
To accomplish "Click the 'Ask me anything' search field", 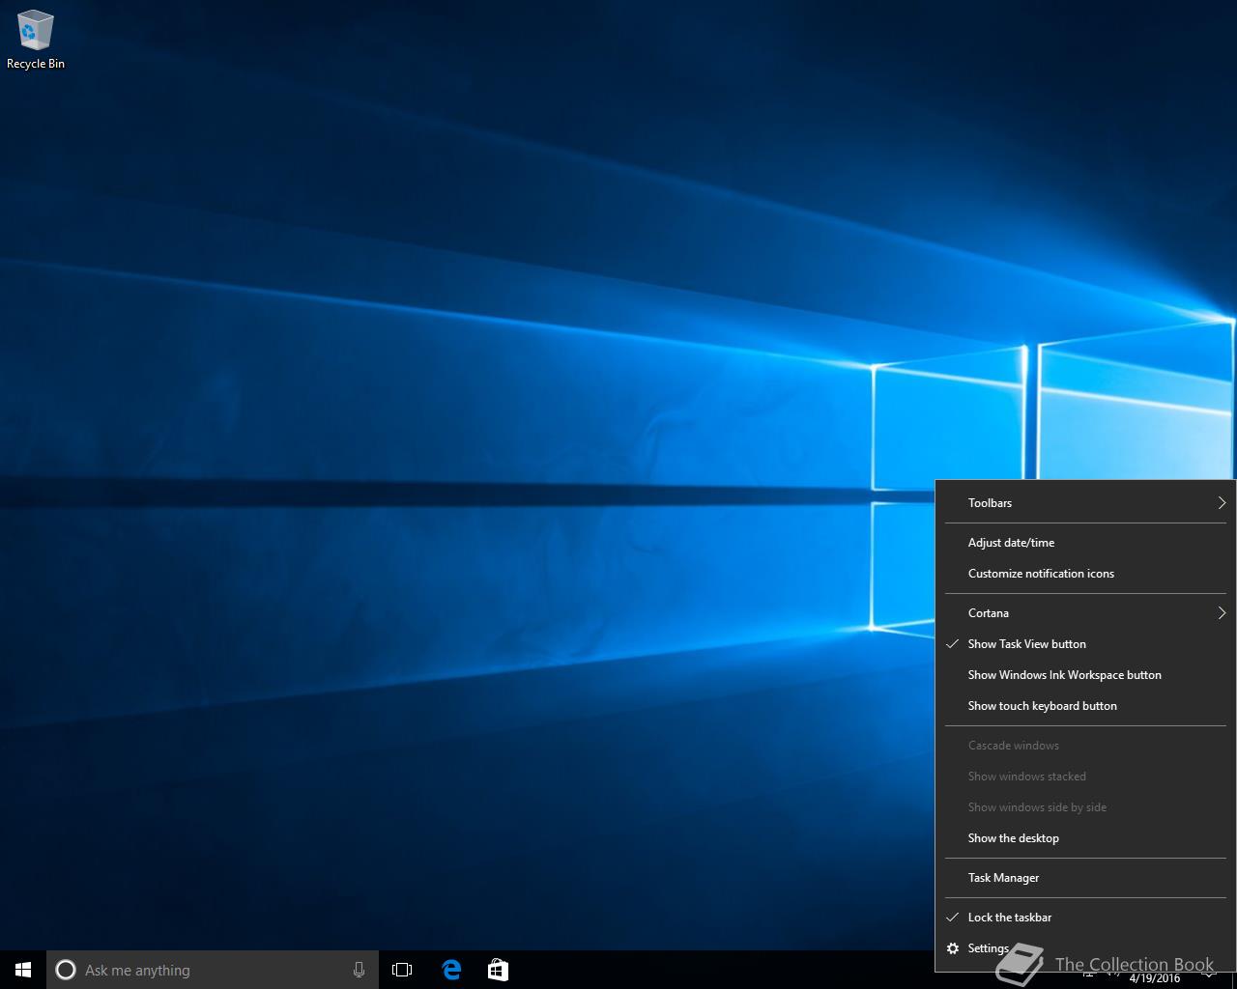I will tap(213, 970).
